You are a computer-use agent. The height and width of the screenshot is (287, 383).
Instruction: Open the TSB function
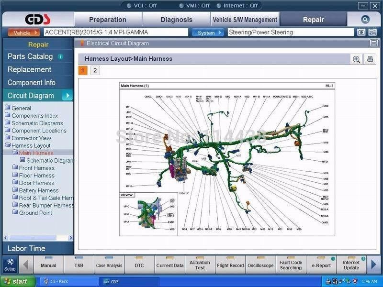pyautogui.click(x=79, y=265)
